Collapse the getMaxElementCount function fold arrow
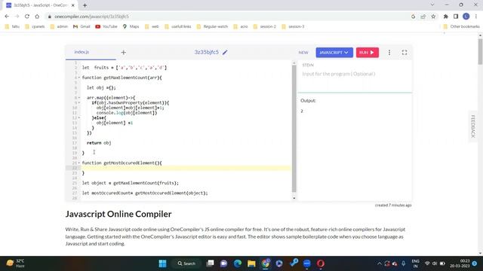This screenshot has width=483, height=271. [79, 78]
